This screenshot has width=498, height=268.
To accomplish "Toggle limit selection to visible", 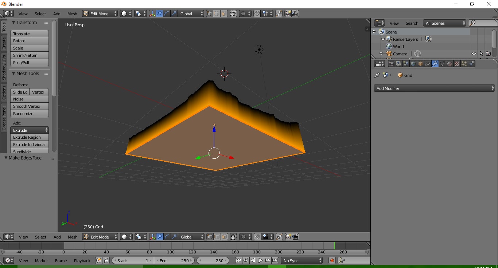I will [x=233, y=13].
